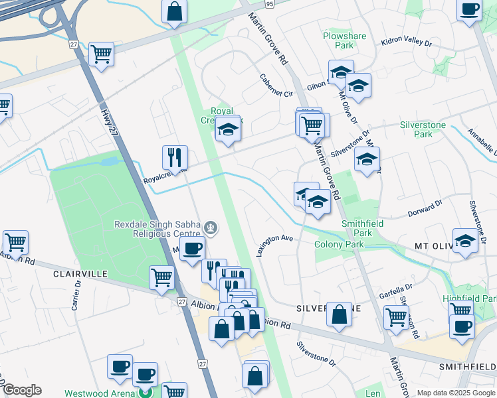Select the shopping bag marker in Silverstone
Viewport: 497px width, 398px height.
click(x=339, y=316)
